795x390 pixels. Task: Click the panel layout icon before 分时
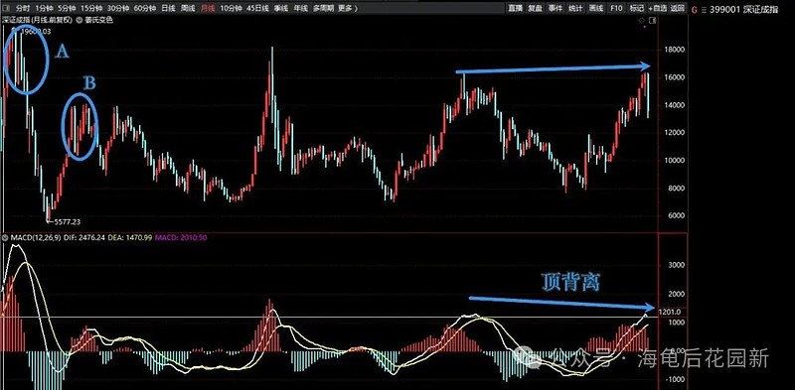6,8
